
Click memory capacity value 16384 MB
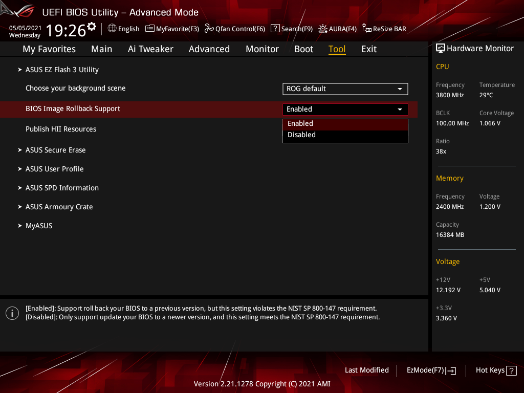coord(450,235)
